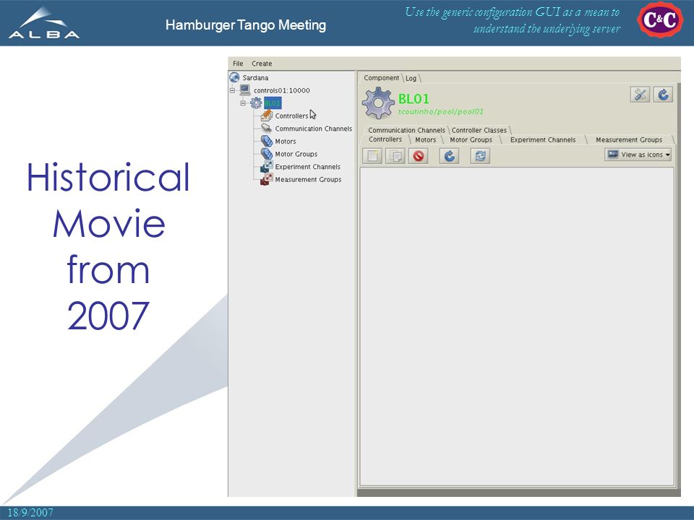
Task: Open the Measurement Groups tab
Action: click(x=629, y=139)
